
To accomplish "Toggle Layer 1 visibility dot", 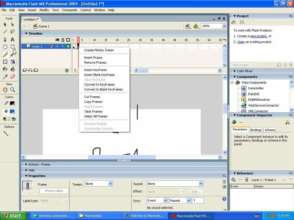I will (57, 46).
